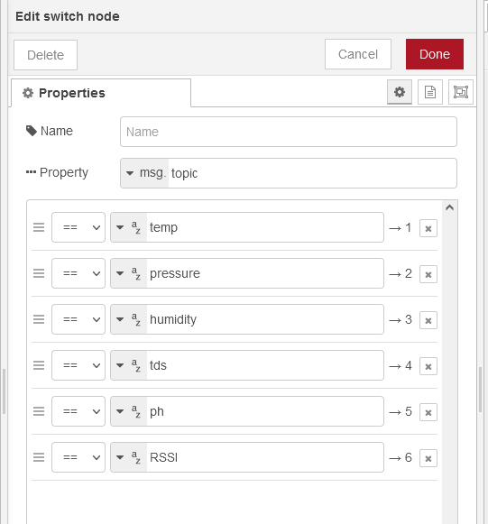The width and height of the screenshot is (488, 524).
Task: Focus the Name input field
Action: tap(289, 132)
